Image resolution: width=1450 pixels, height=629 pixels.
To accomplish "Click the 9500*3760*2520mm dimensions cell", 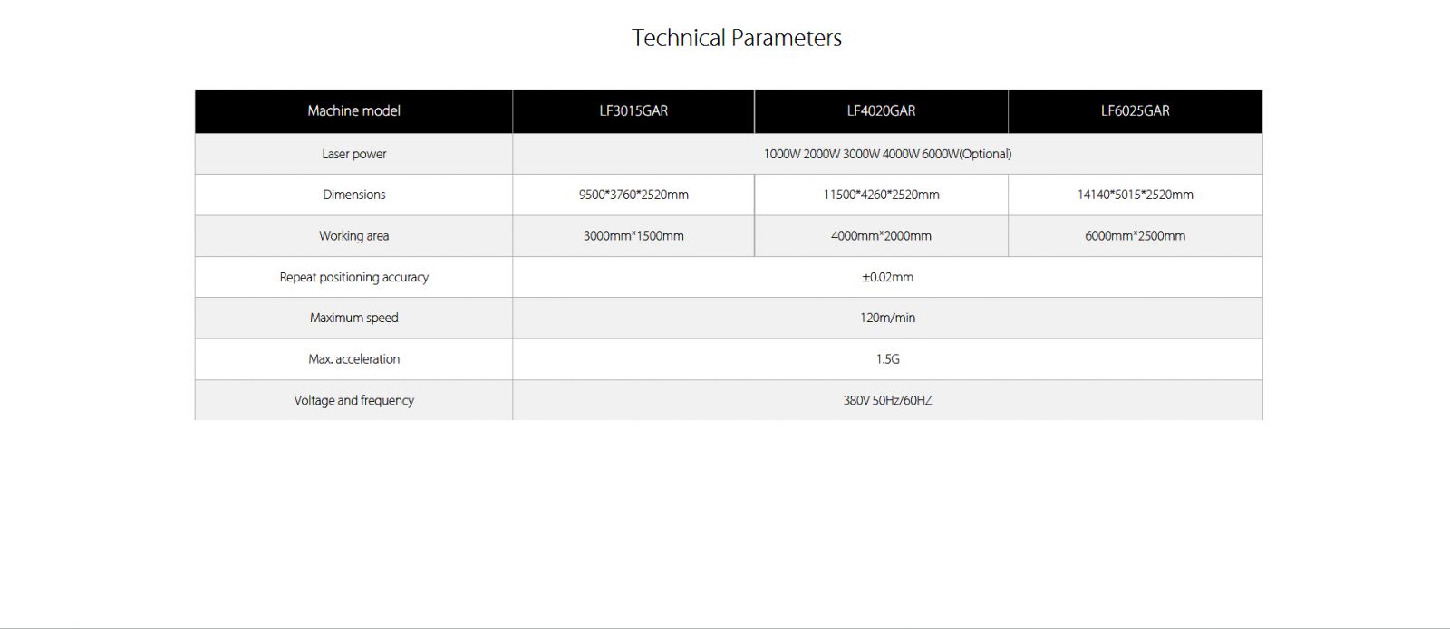I will (633, 195).
